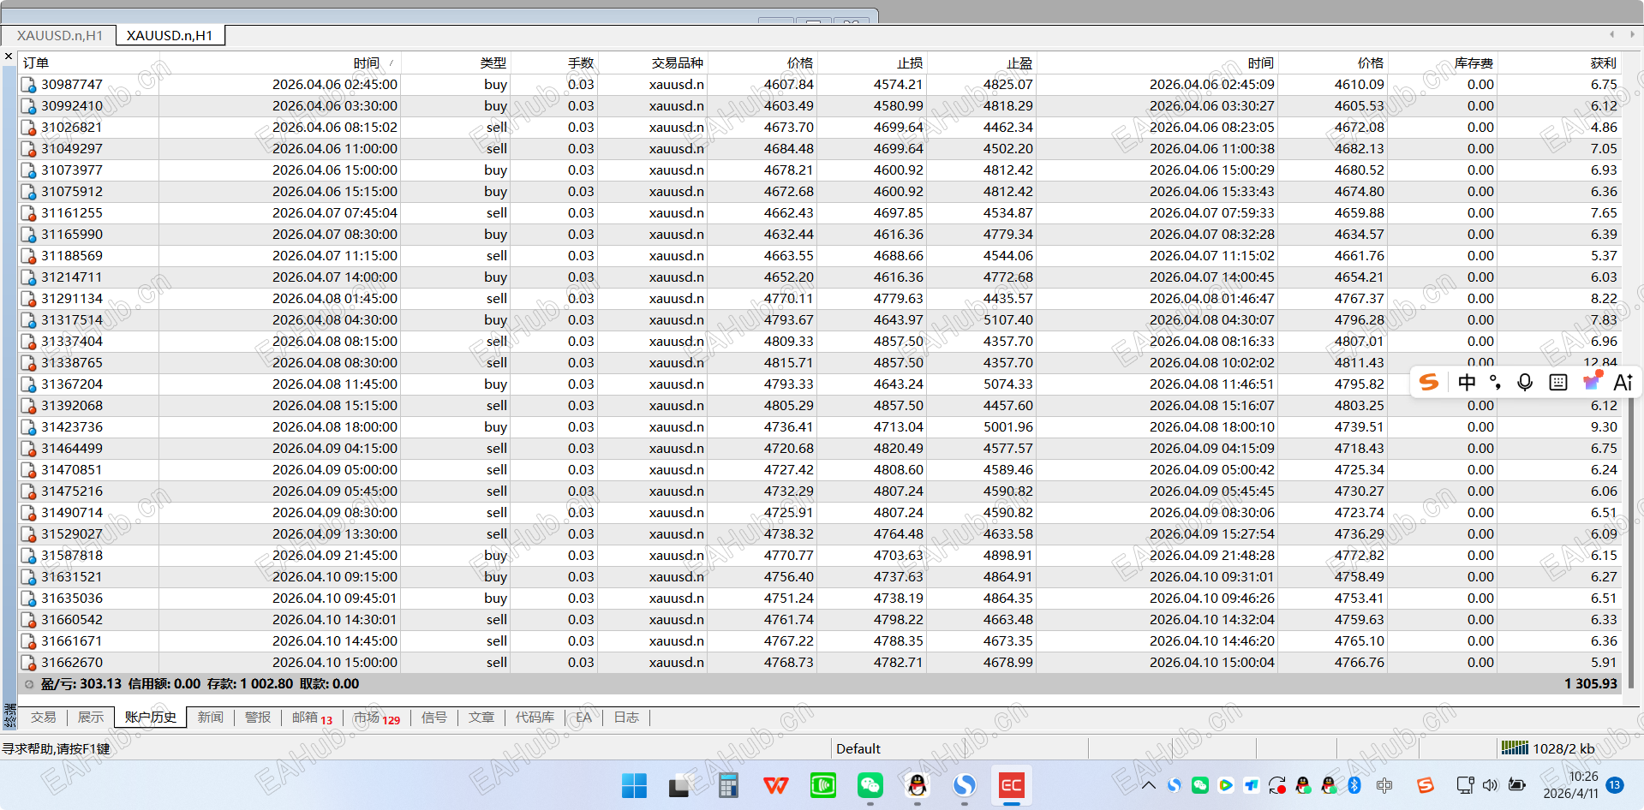The width and height of the screenshot is (1644, 810).
Task: Open the Windows Start menu
Action: [x=634, y=785]
